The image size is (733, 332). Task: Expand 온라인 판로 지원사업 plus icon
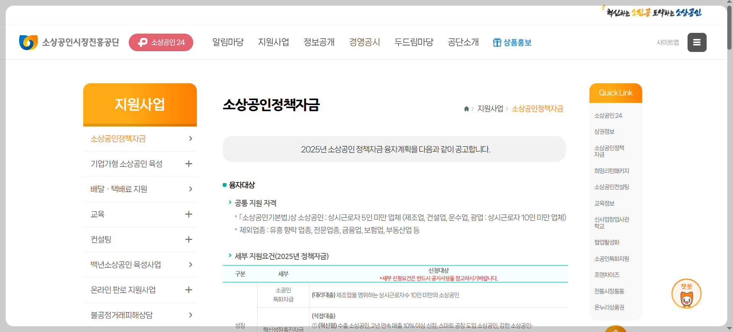(189, 290)
